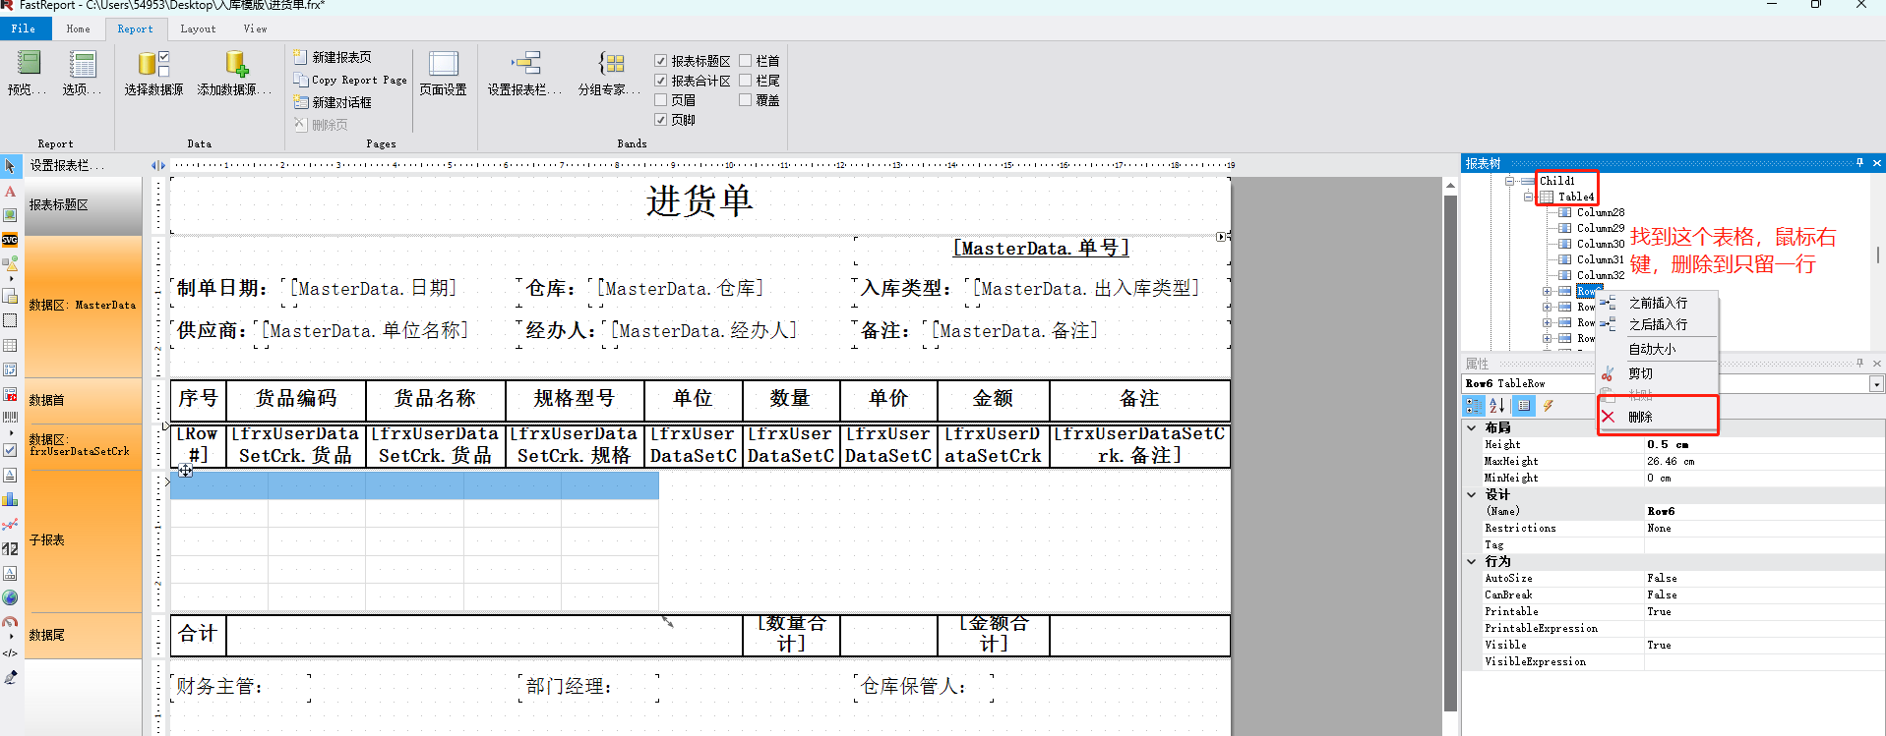Collapse the Child1 tree node
This screenshot has height=736, width=1886.
pos(1509,181)
